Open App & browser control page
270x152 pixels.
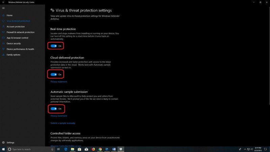point(17,38)
